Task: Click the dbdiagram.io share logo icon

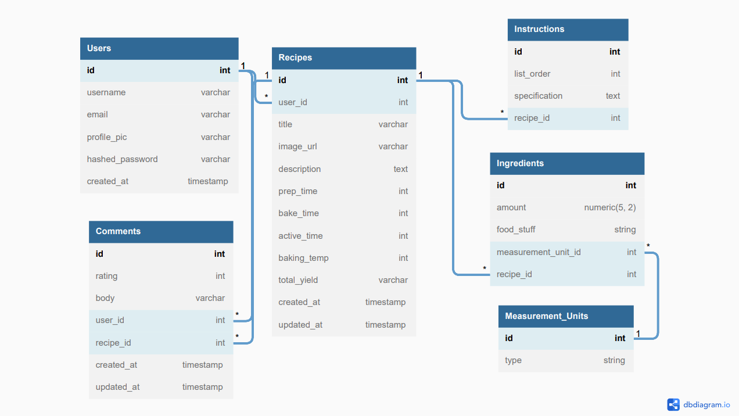Action: coord(673,405)
